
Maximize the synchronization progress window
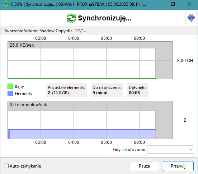[173, 4]
